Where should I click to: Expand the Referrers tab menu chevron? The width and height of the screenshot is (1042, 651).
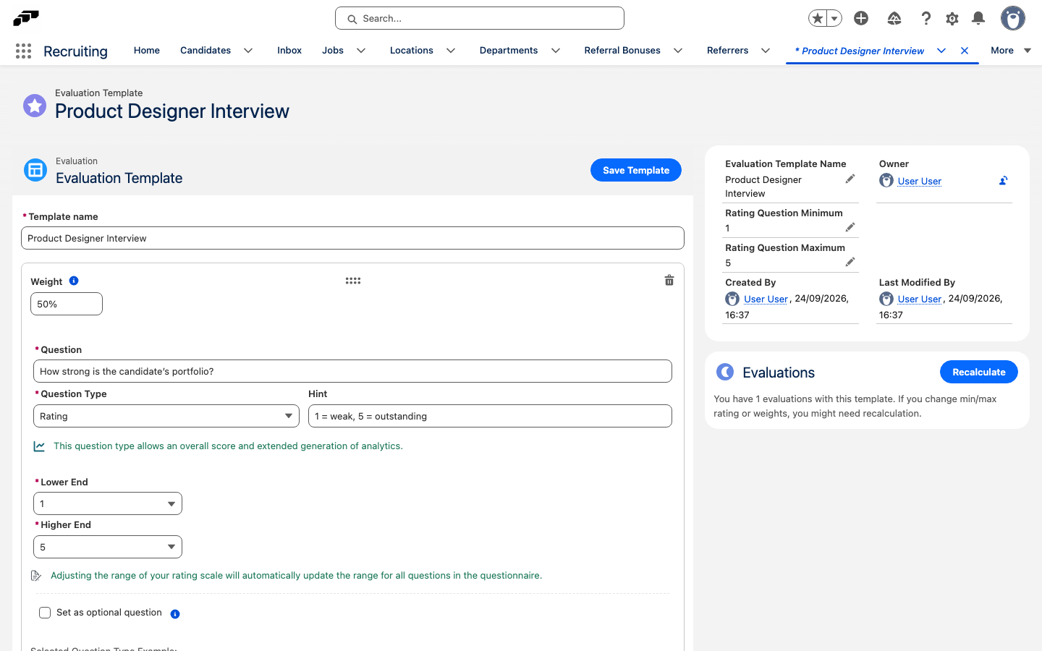(766, 51)
